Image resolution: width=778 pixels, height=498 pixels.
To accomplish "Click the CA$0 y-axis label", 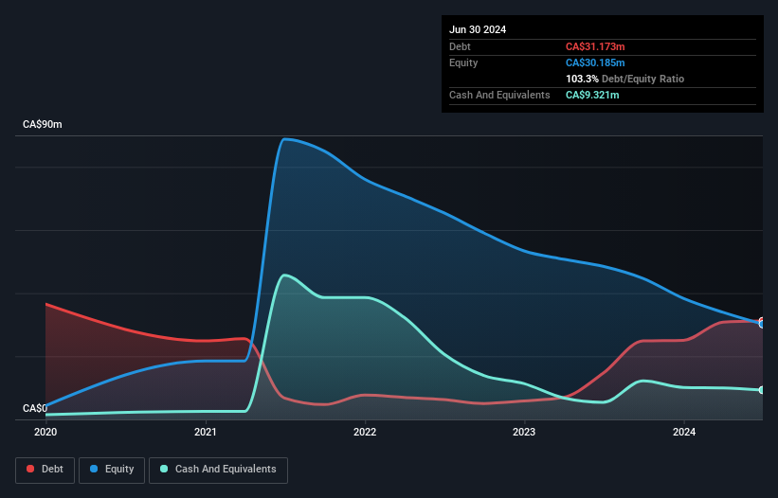I will (x=35, y=408).
